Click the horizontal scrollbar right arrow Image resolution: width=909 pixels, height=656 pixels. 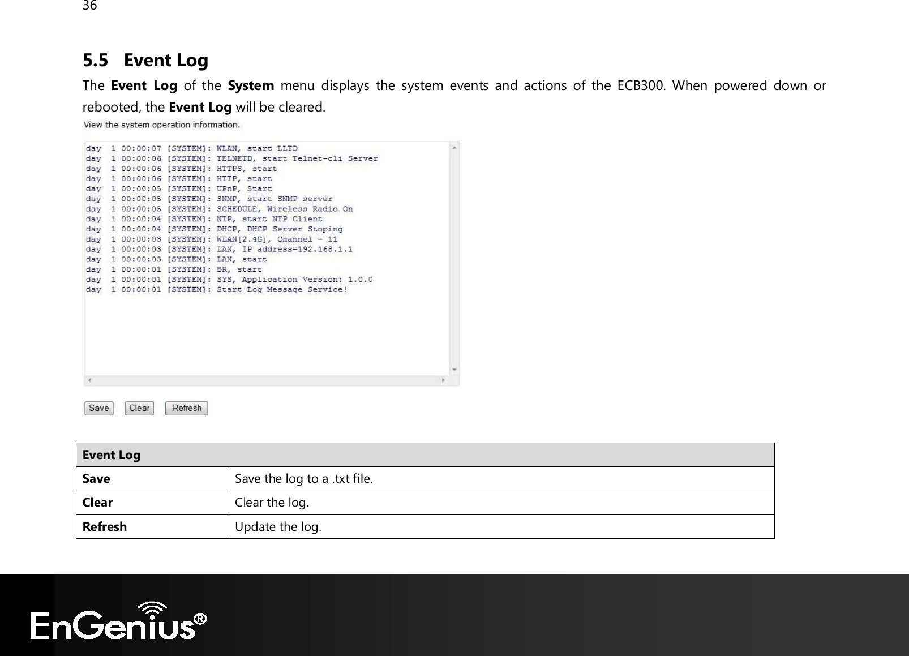tap(444, 380)
